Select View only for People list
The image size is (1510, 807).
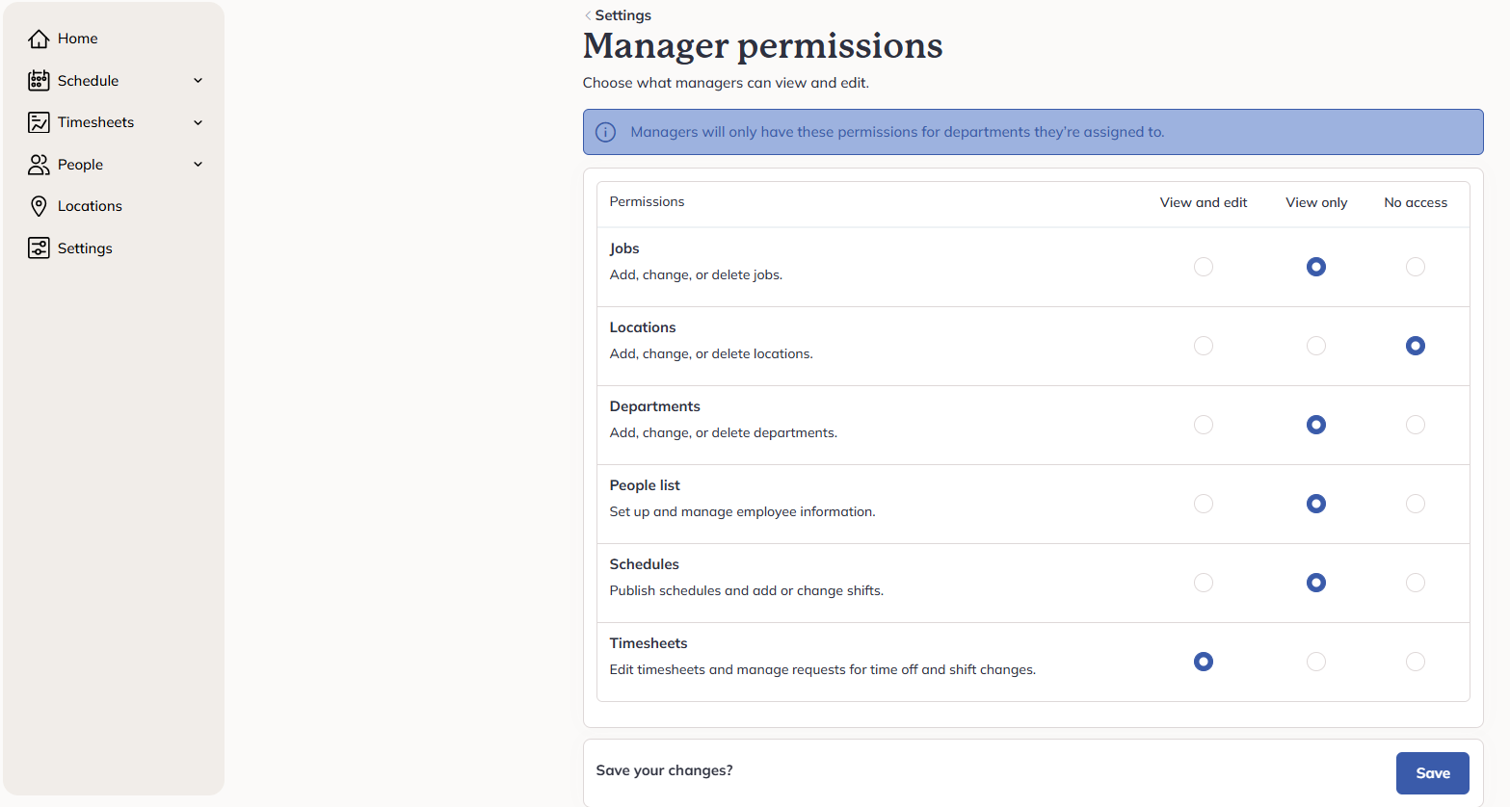(x=1316, y=504)
